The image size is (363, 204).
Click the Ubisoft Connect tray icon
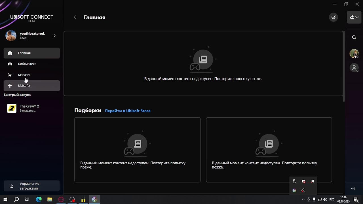pos(294,190)
